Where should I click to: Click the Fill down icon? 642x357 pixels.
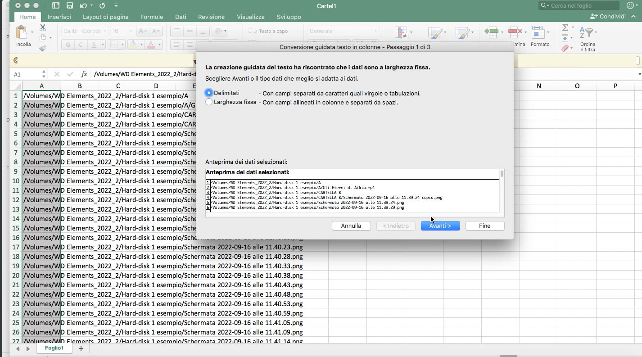(x=565, y=38)
